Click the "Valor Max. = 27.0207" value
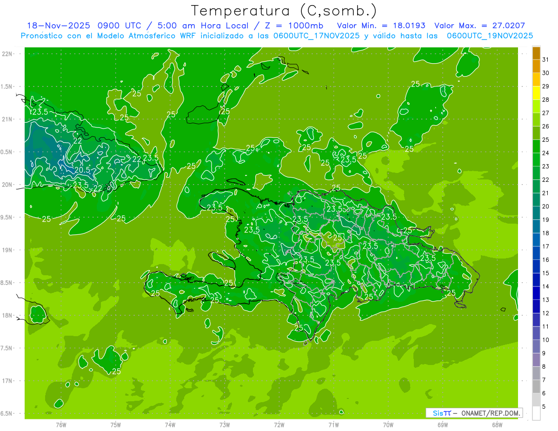Screen dimensions: 558x431 479,26
